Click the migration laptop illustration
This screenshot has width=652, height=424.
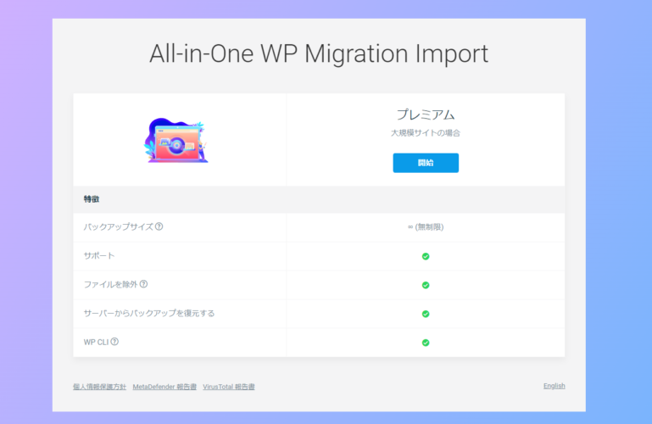[x=176, y=140]
